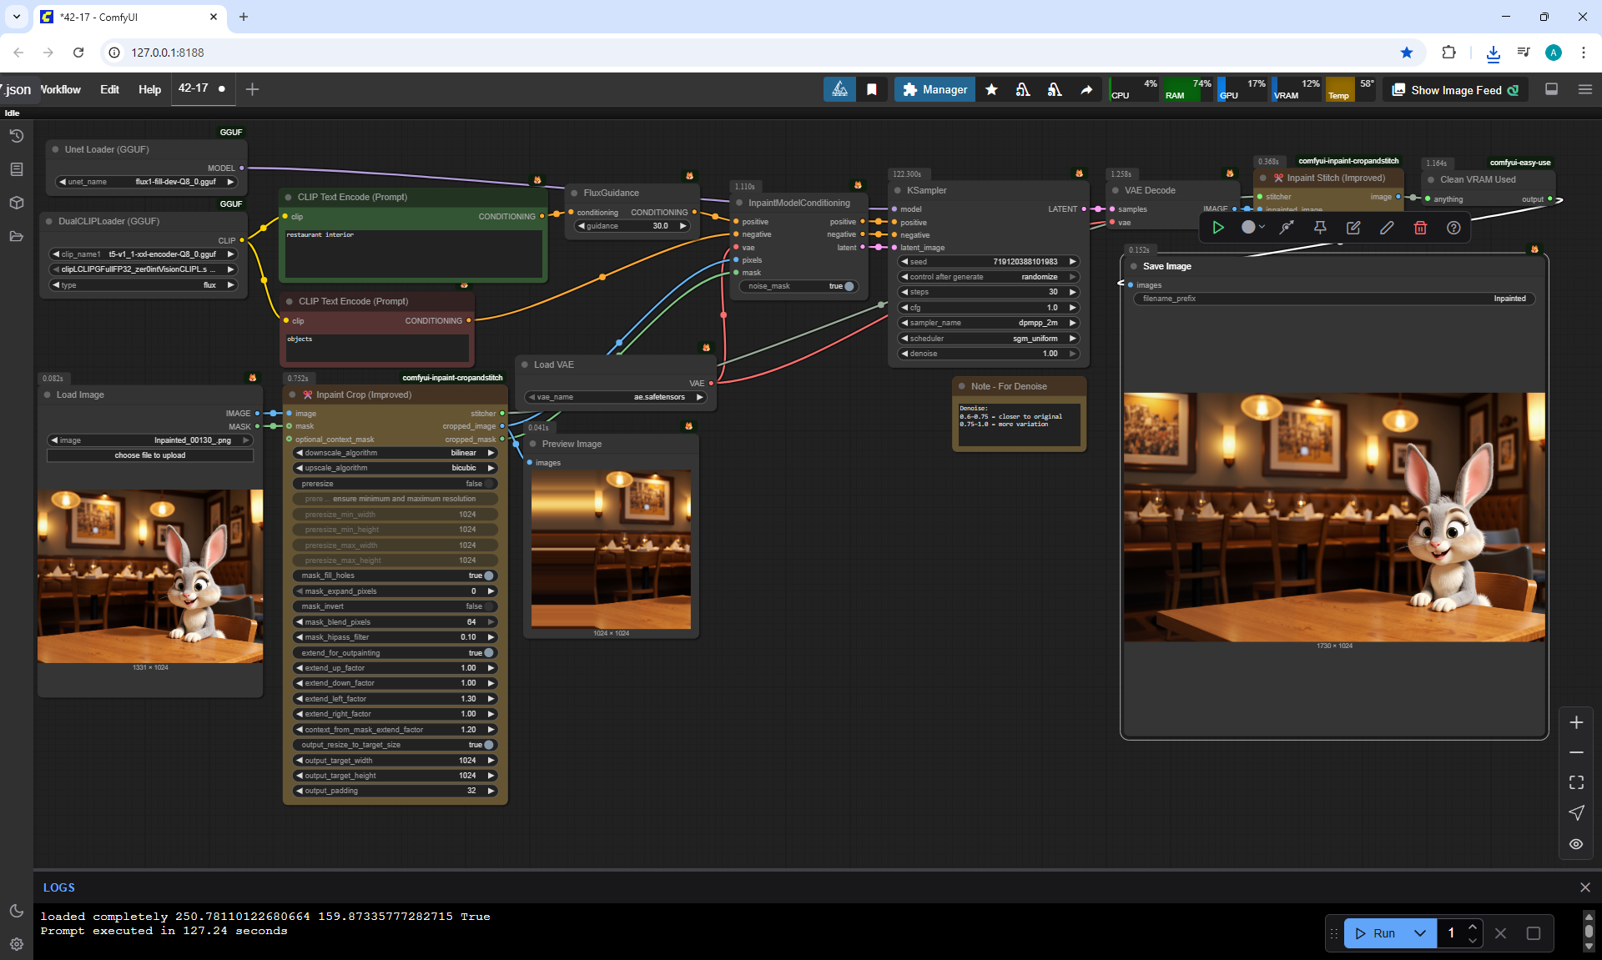Click the star favorites icon

[x=991, y=89]
